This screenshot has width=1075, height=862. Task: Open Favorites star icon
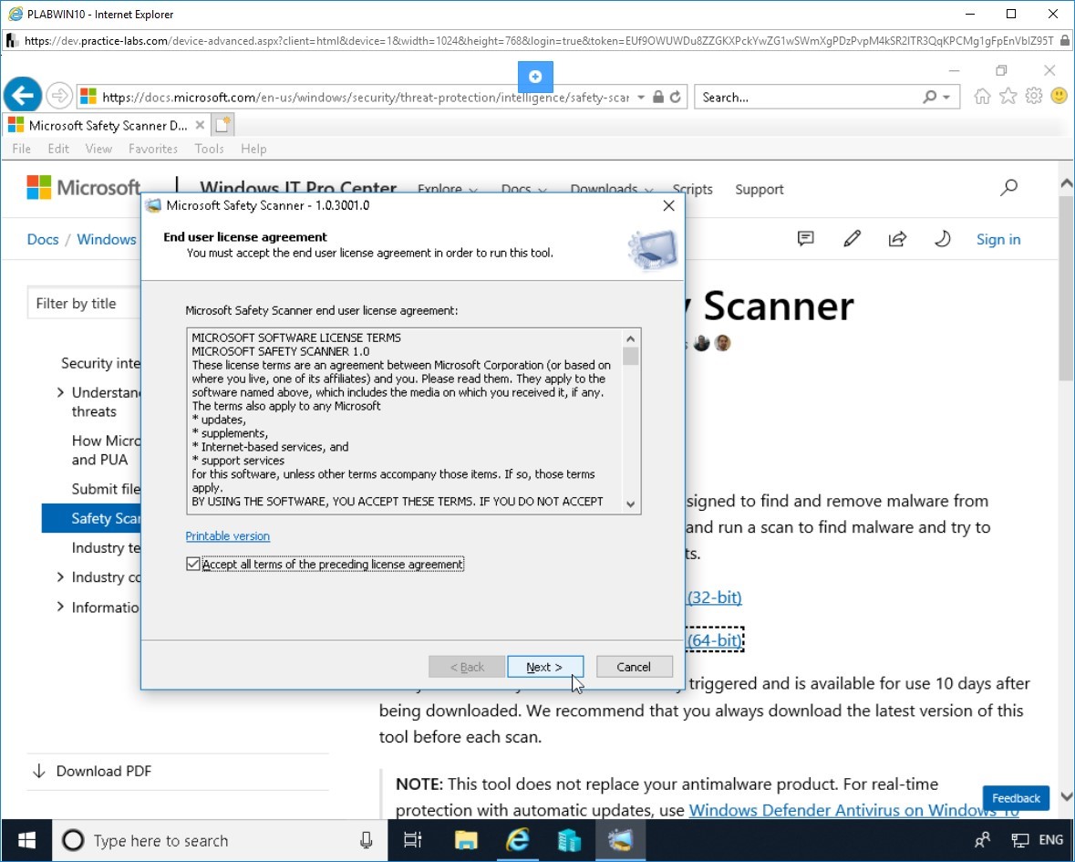point(1008,97)
